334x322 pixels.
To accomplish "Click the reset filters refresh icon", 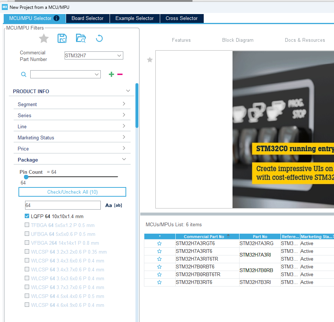I will [99, 38].
